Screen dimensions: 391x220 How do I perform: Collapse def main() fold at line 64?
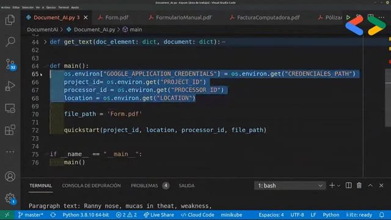45,66
